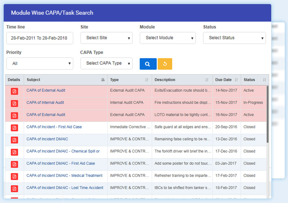288x203 pixels.
Task: Open PDF for DMAIC - Medical Treatment row
Action: [14, 177]
